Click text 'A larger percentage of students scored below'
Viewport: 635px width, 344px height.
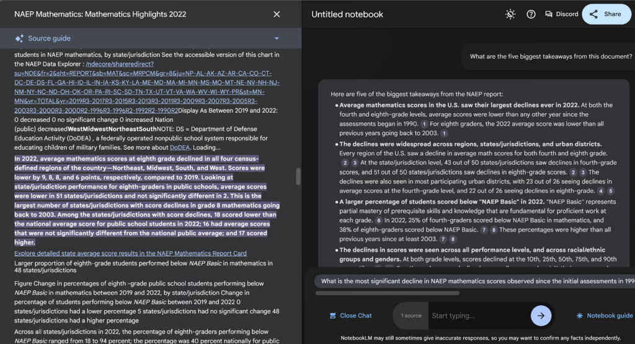[442, 201]
